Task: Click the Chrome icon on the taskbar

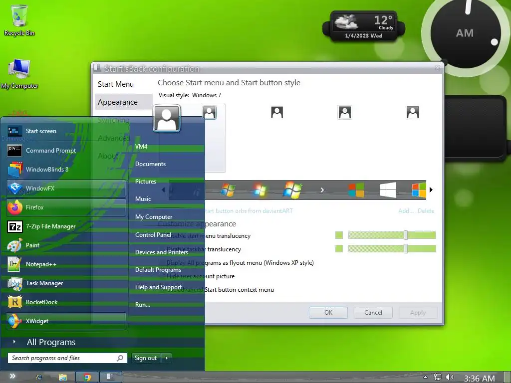Action: 87,377
